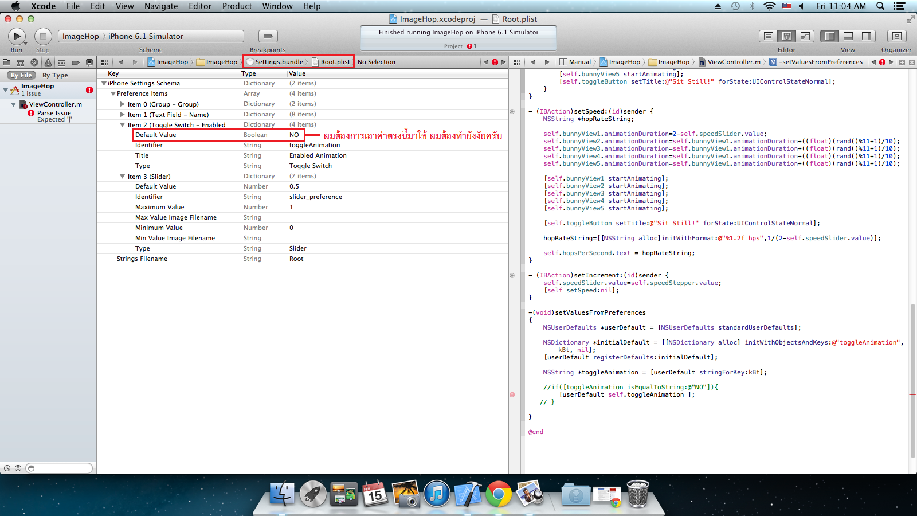Show the Debug navigator
This screenshot has height=516, width=917.
click(62, 62)
